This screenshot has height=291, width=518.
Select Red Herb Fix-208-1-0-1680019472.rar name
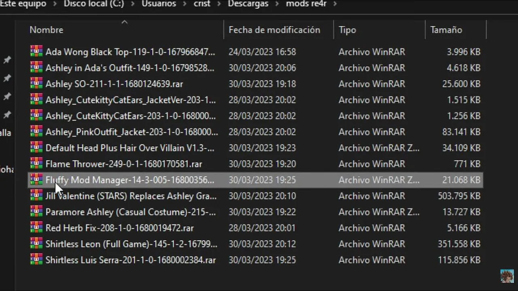click(x=120, y=228)
